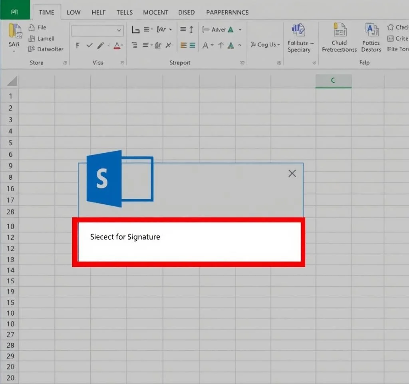Click the Pottics Destors icon
This screenshot has height=384, width=409.
click(372, 30)
